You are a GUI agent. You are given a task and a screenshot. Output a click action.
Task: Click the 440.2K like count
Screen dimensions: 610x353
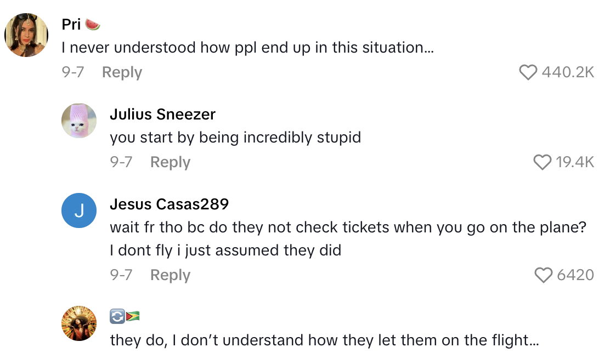(567, 72)
